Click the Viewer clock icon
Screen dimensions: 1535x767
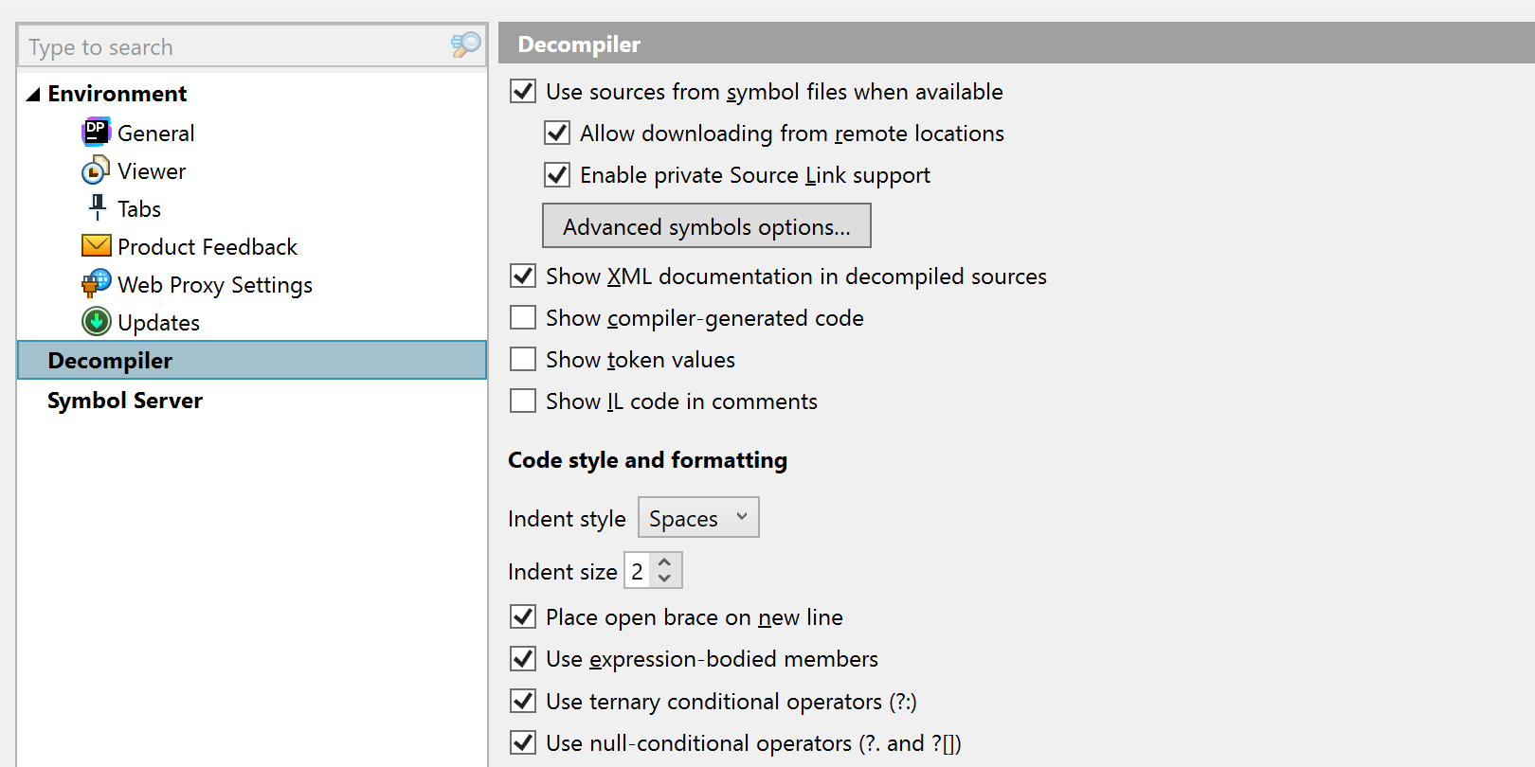click(96, 171)
